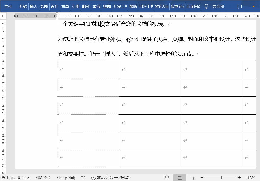Click the word count 408个字
The width and height of the screenshot is (260, 181).
tap(43, 178)
